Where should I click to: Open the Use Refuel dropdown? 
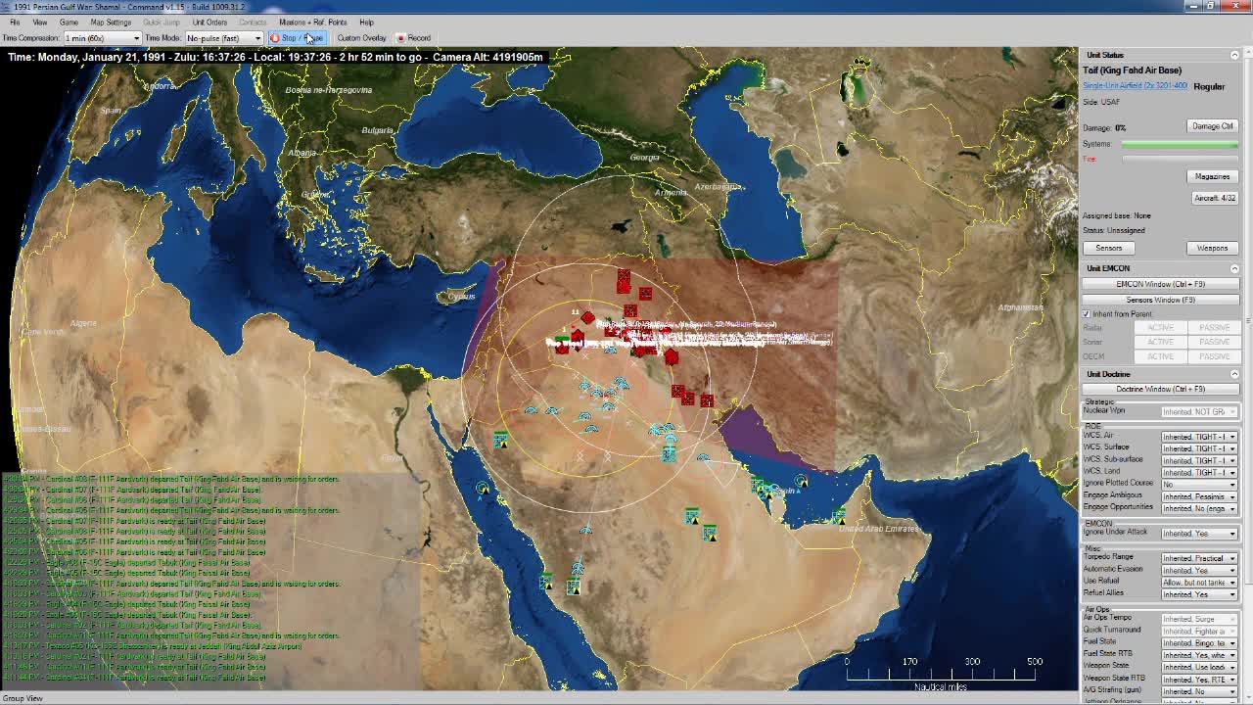tap(1199, 583)
